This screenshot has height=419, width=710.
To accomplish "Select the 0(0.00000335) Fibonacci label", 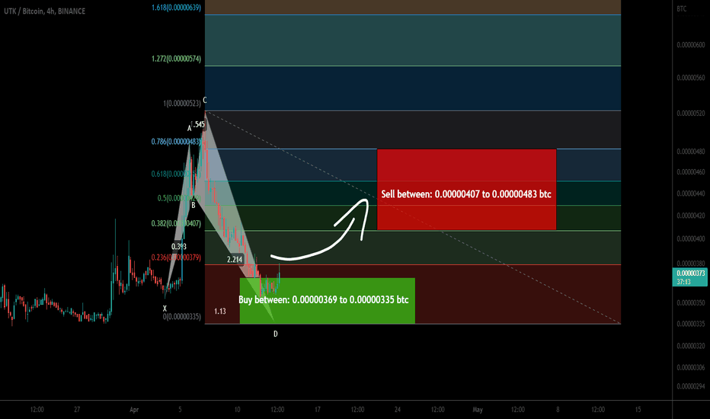I will pyautogui.click(x=182, y=317).
